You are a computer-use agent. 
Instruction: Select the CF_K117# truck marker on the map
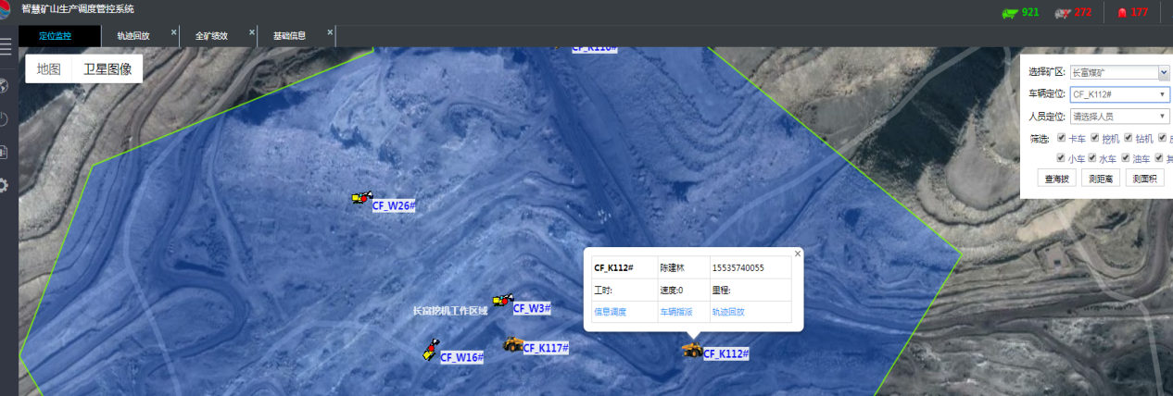tap(512, 344)
